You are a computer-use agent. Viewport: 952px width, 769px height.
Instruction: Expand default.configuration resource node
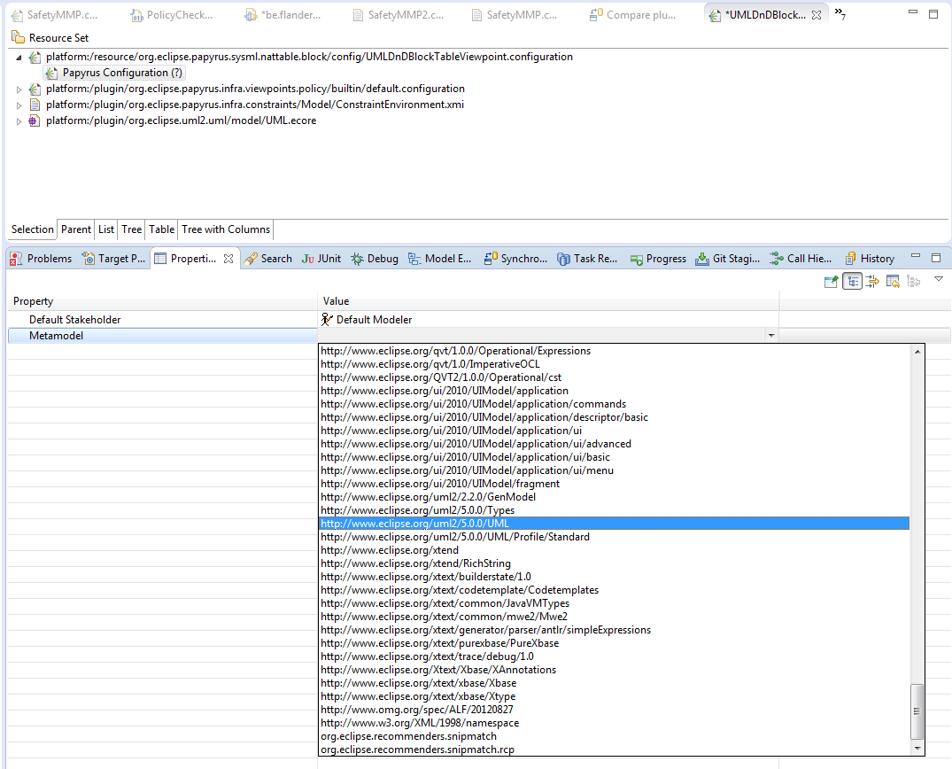point(19,89)
